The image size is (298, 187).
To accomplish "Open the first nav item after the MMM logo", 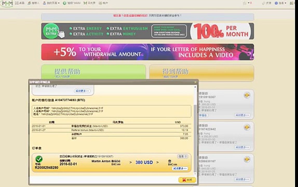I will coord(19,3).
